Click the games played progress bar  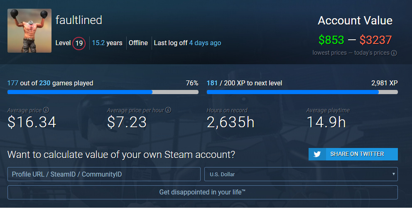(103, 92)
